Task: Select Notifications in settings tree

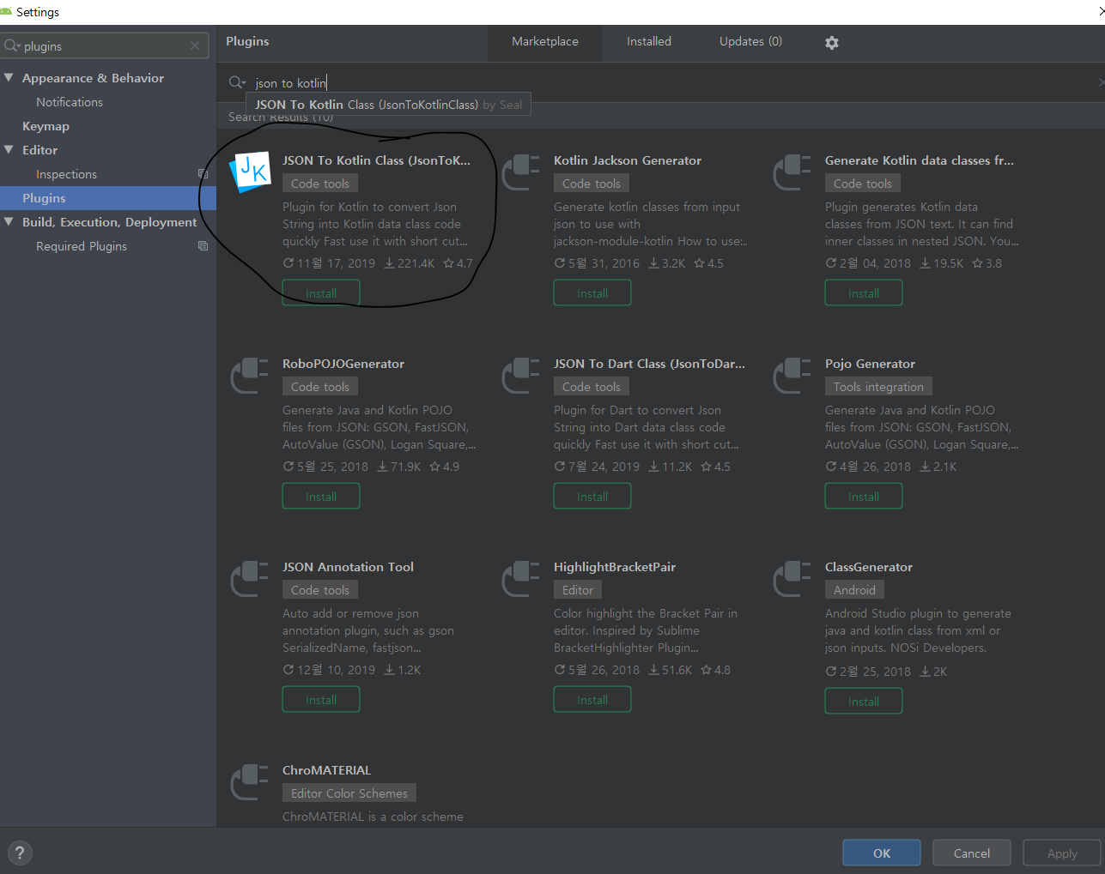Action: (x=70, y=102)
